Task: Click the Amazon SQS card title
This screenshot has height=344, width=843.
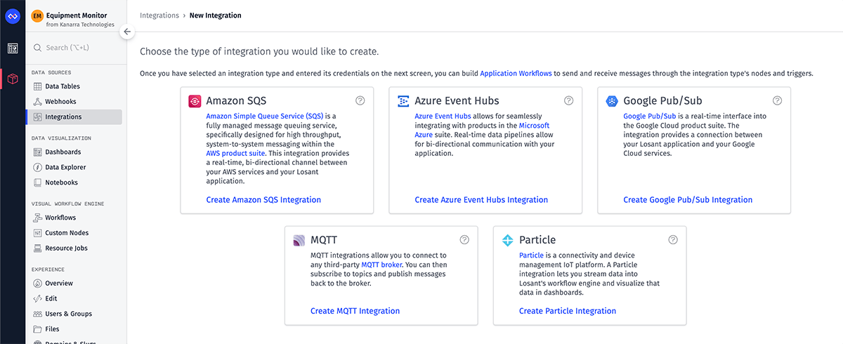Action: [236, 101]
